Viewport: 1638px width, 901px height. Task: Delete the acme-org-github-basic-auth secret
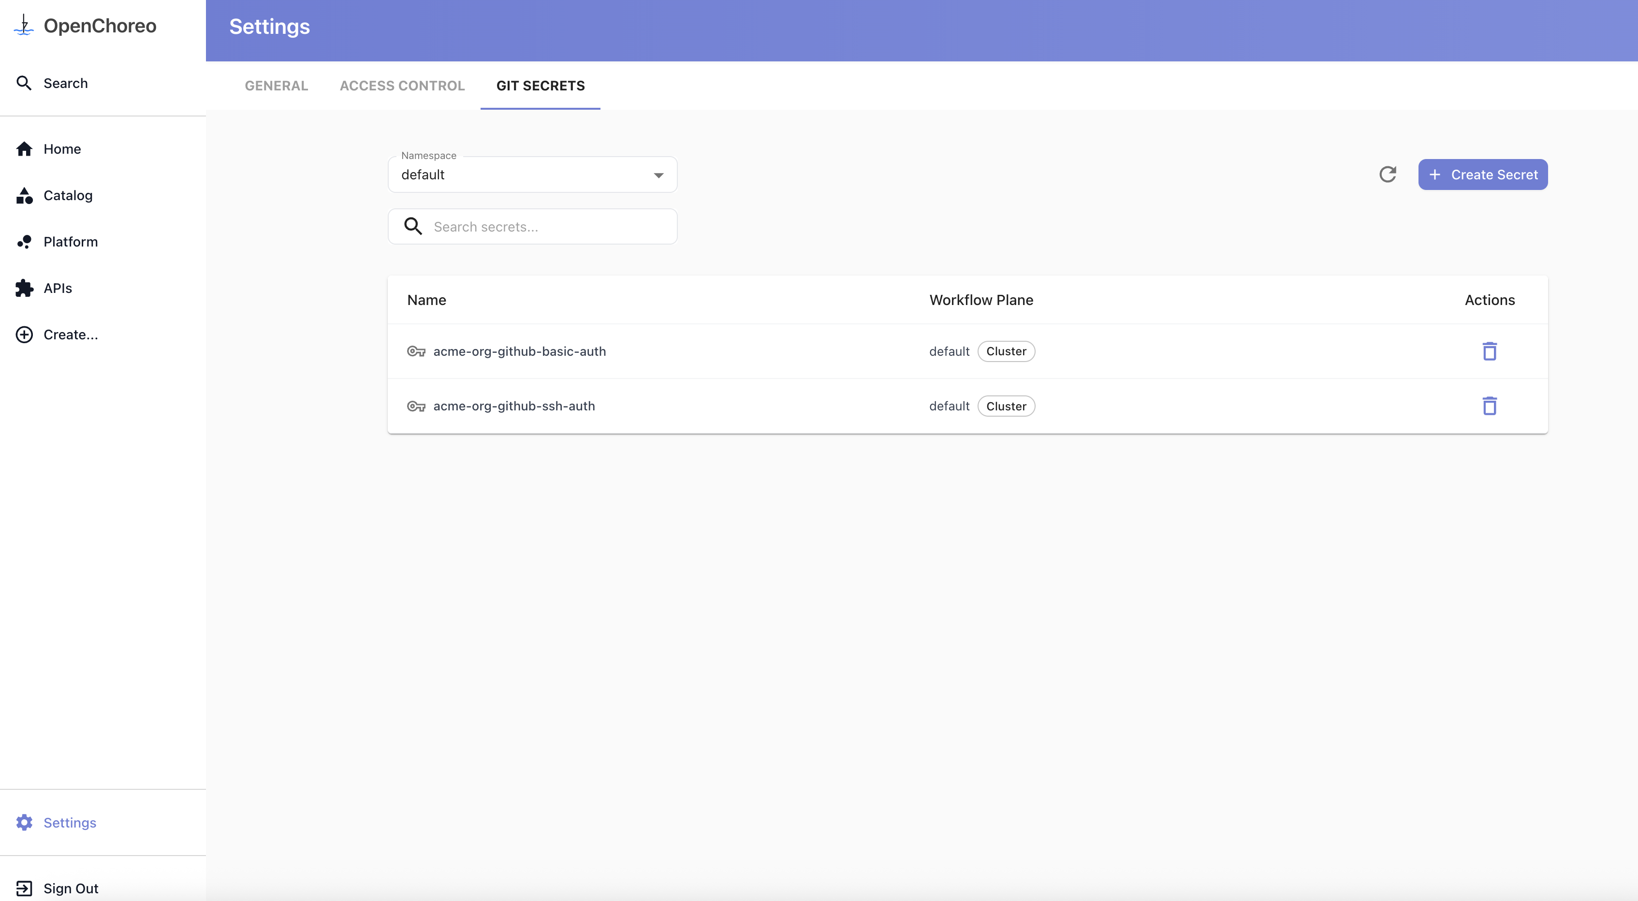1489,351
